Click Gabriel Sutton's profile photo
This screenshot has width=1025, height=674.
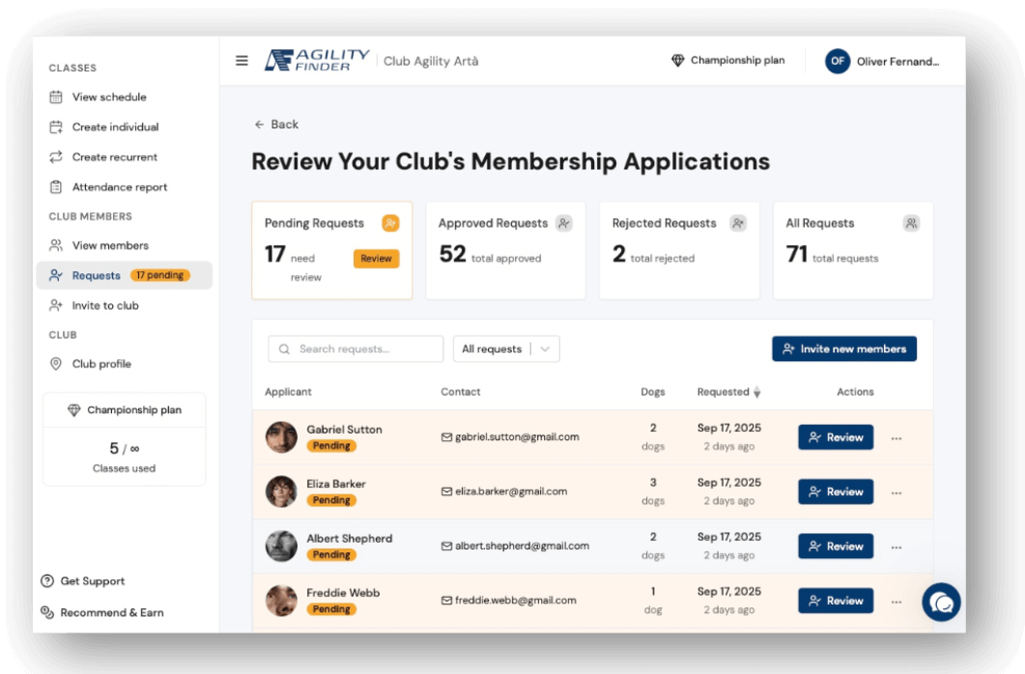(x=281, y=436)
